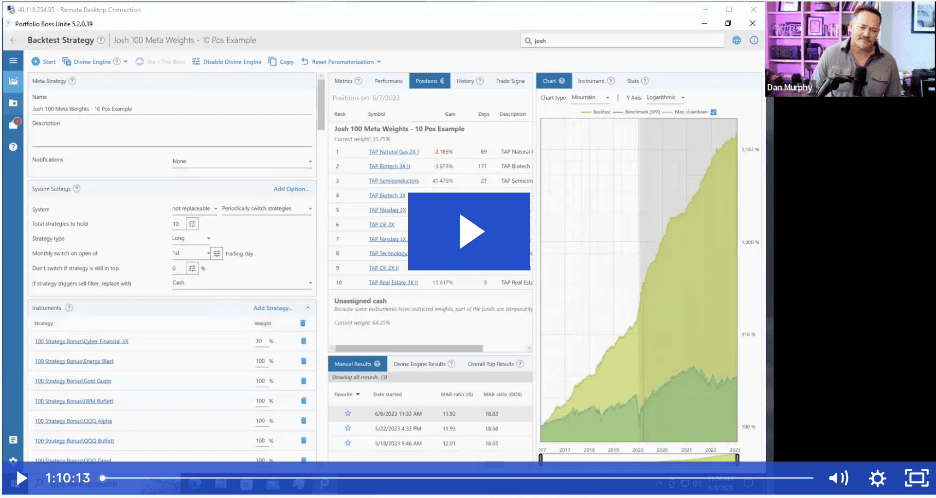Delete Gold Gusto strategy row
This screenshot has width=936, height=498.
pyautogui.click(x=304, y=381)
